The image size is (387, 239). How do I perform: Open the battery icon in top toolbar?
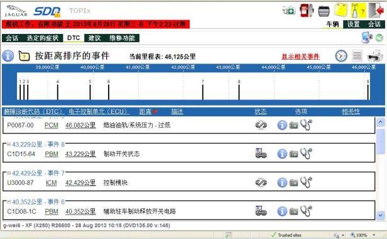point(324,11)
